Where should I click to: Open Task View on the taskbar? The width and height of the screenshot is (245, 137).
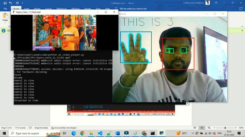[64, 133]
